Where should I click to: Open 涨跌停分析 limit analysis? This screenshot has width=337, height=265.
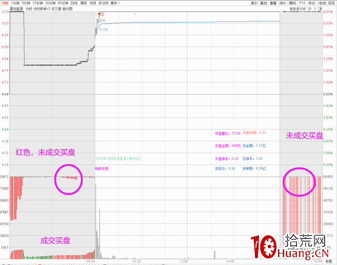[x=297, y=8]
